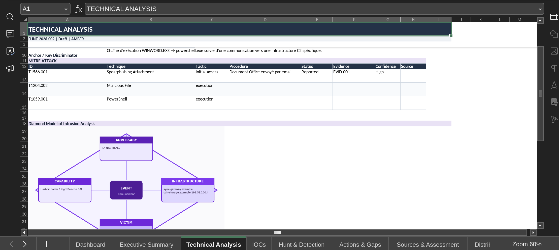Add a new sheet with plus button
This screenshot has height=250, width=559.
(x=47, y=244)
